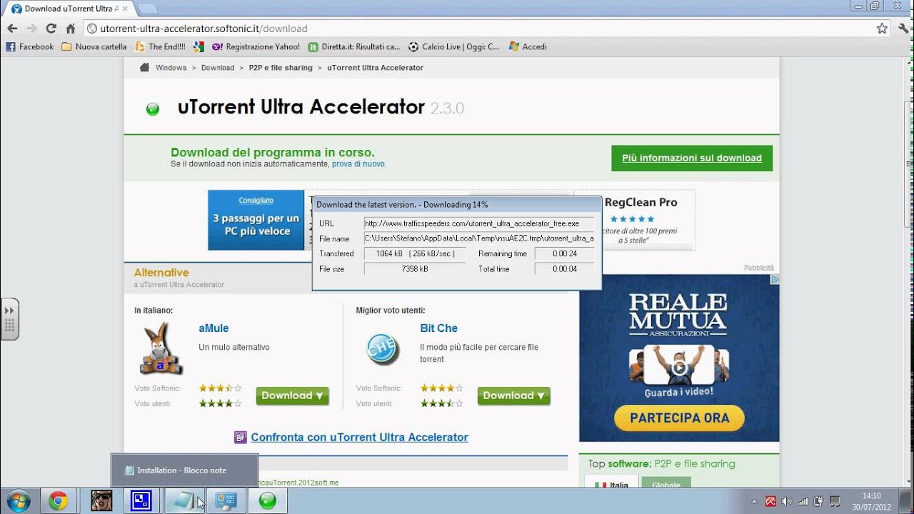
Task: Click the sunglasses face icon in taskbar
Action: 101,501
